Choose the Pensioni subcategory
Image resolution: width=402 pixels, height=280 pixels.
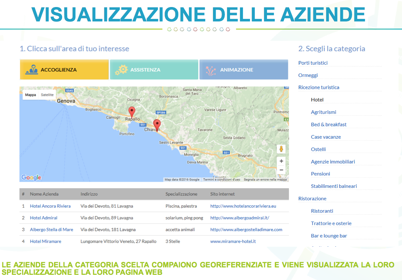(x=321, y=173)
